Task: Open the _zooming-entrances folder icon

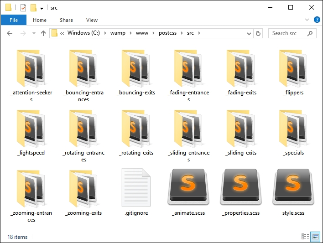Action: [31, 189]
